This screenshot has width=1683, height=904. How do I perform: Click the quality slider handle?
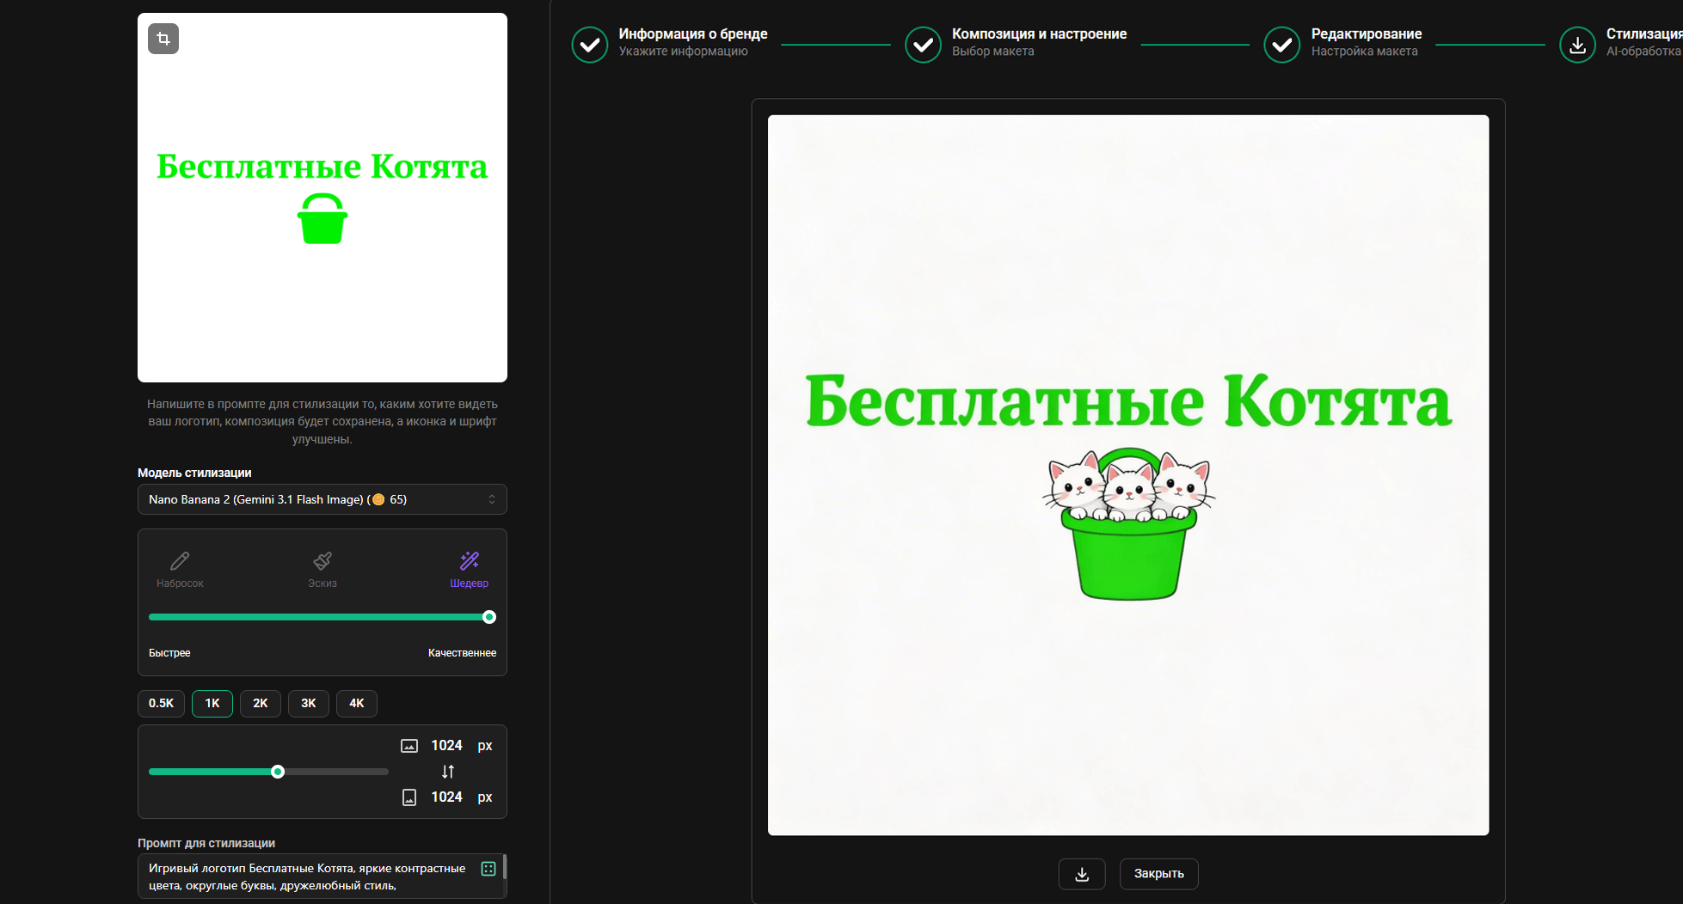(x=489, y=617)
